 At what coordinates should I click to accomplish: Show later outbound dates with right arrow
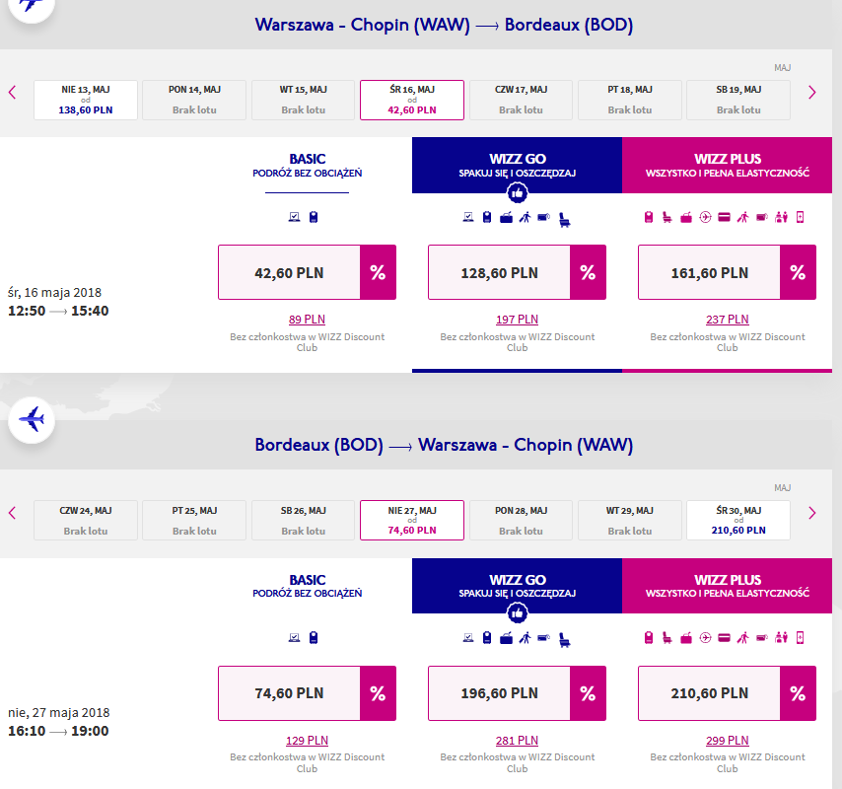tap(812, 93)
